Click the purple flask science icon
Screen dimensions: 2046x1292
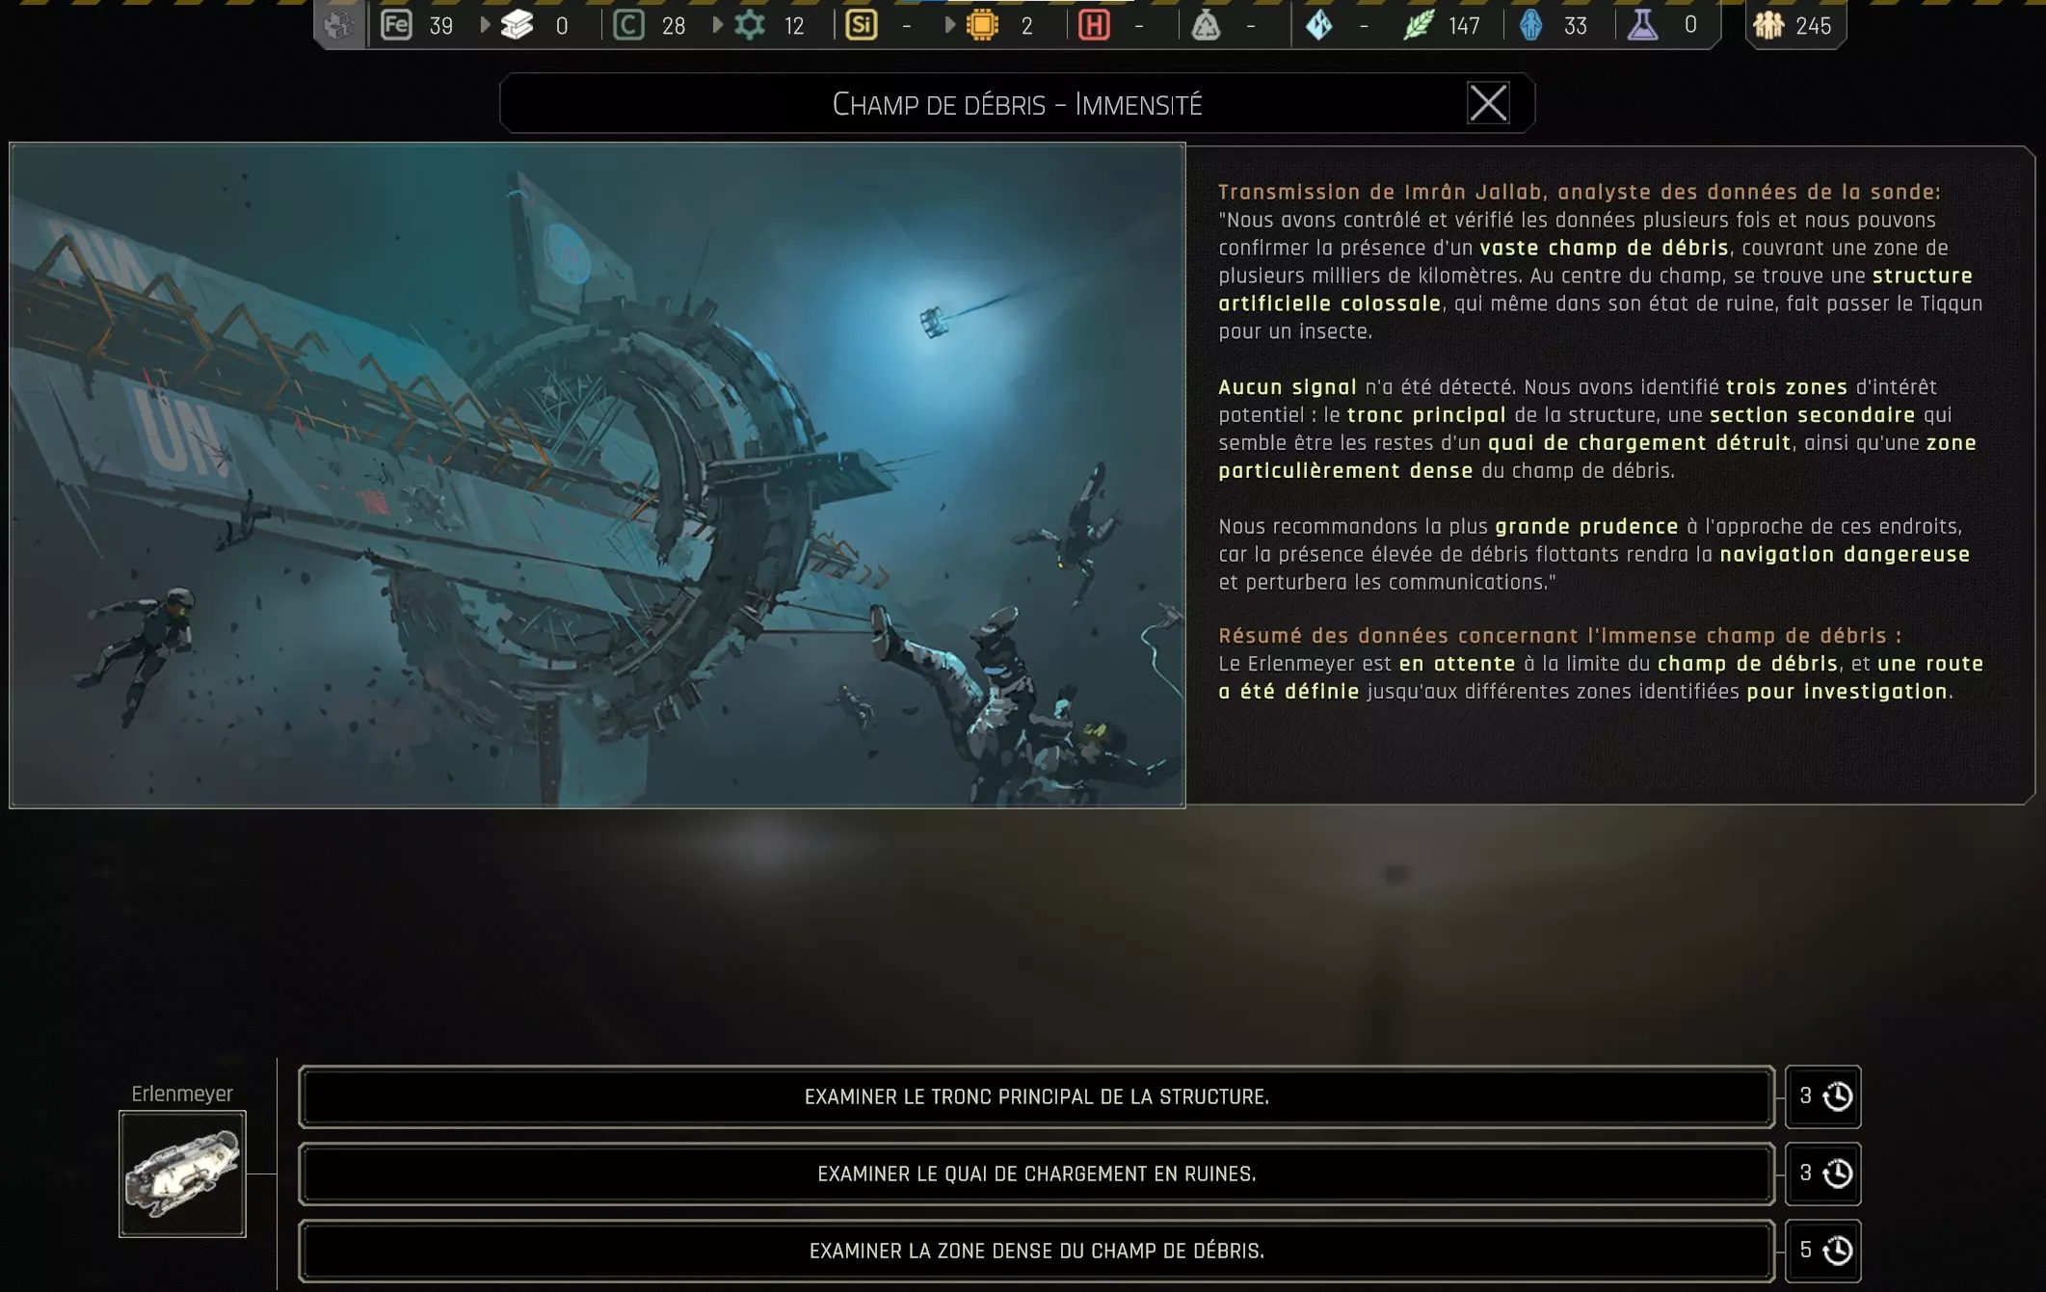(x=1642, y=25)
